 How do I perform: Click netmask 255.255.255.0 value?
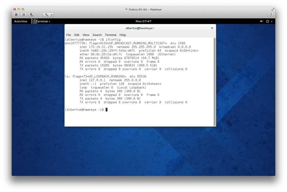coord(136,47)
